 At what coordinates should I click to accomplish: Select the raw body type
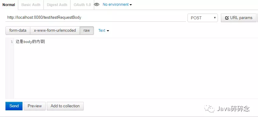tap(87, 31)
